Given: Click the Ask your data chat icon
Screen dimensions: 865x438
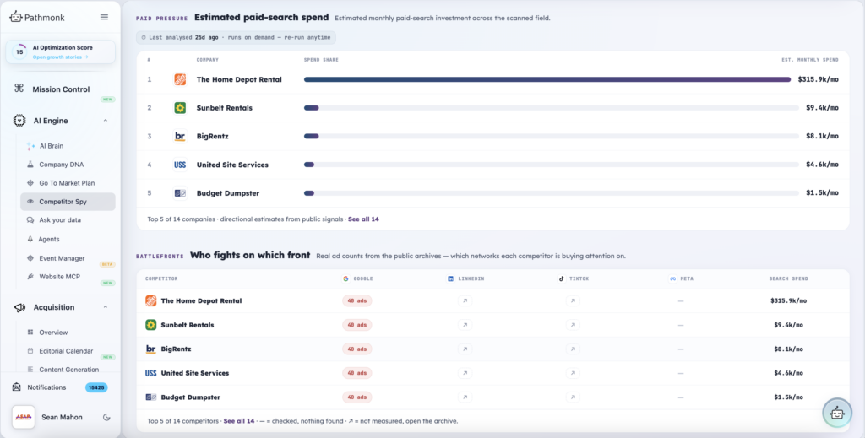Looking at the screenshot, I should (30, 219).
